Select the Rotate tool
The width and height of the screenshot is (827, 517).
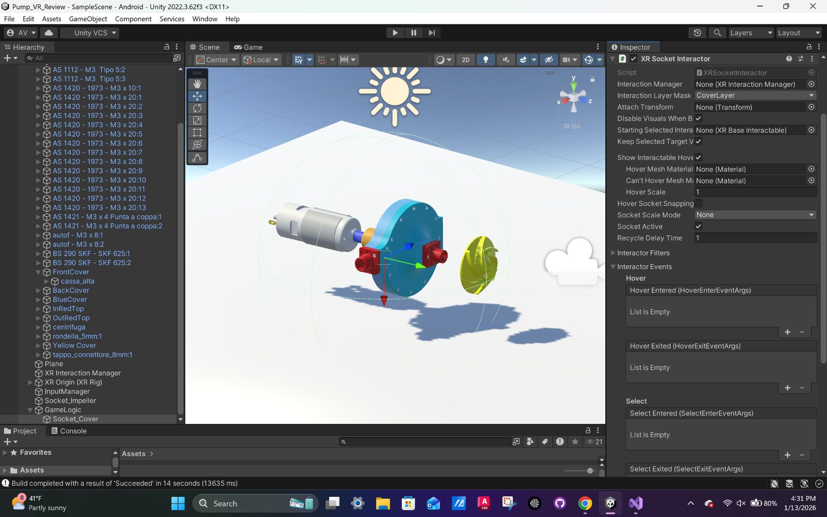[197, 108]
